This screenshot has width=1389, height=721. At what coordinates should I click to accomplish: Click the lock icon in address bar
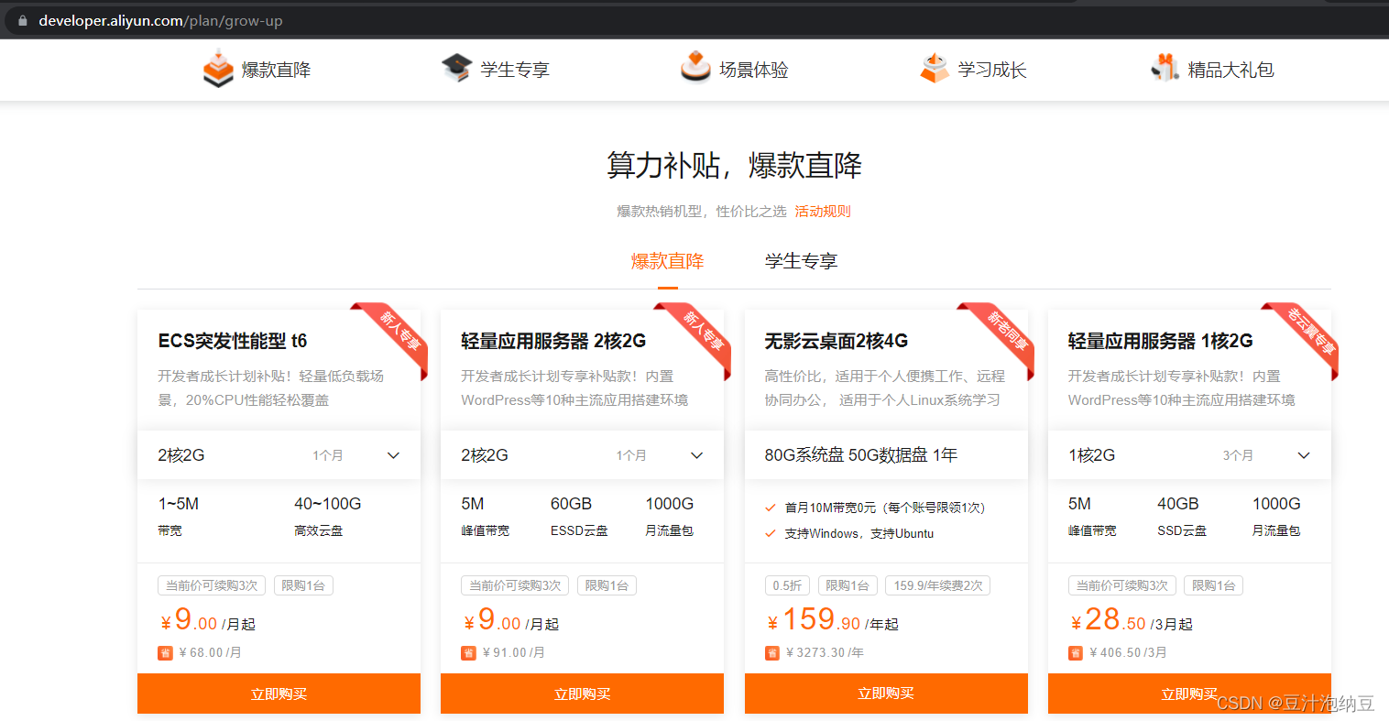23,20
